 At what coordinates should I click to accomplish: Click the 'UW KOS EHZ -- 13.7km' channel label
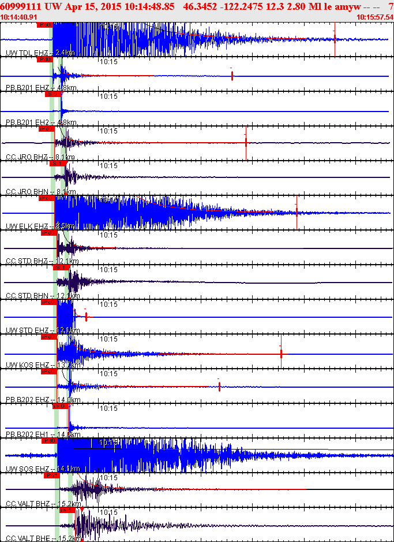point(43,365)
